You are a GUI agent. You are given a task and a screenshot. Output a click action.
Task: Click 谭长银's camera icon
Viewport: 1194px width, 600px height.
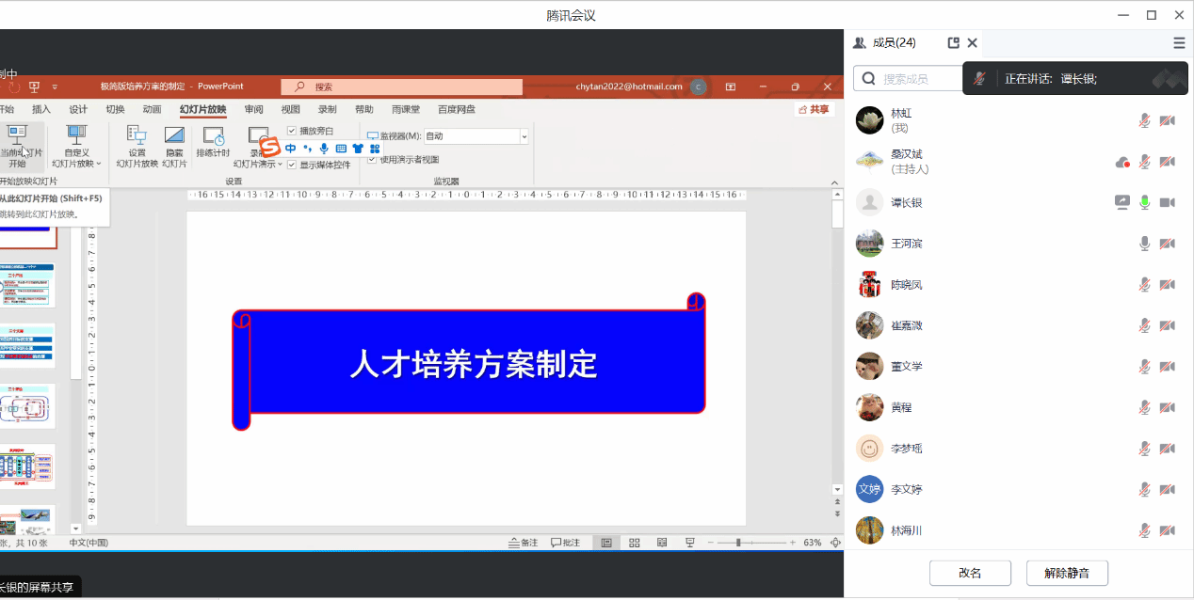click(1168, 202)
